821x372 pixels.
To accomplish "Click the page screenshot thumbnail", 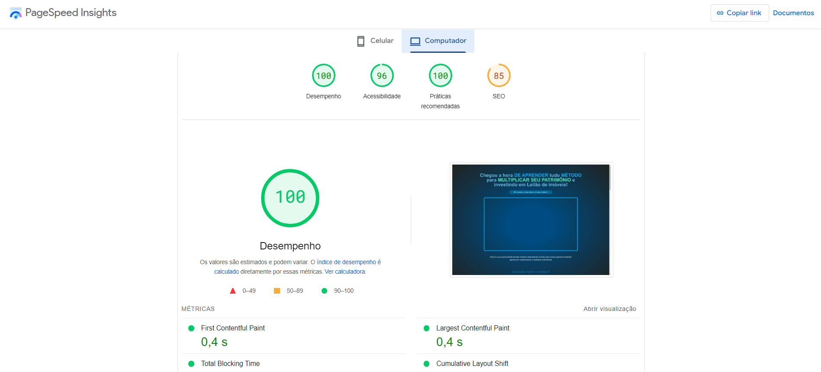I will (x=531, y=220).
